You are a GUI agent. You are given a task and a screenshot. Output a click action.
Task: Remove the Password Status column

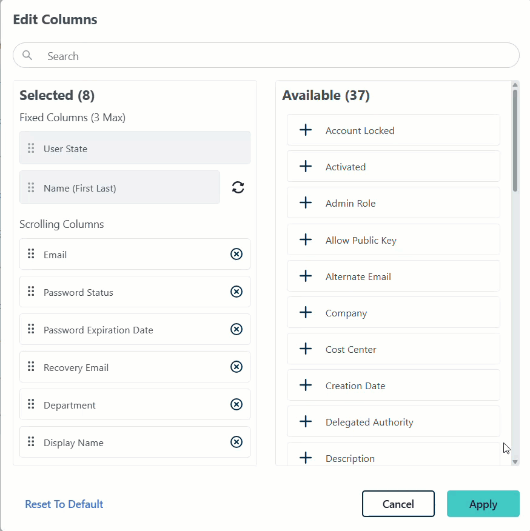(x=236, y=292)
